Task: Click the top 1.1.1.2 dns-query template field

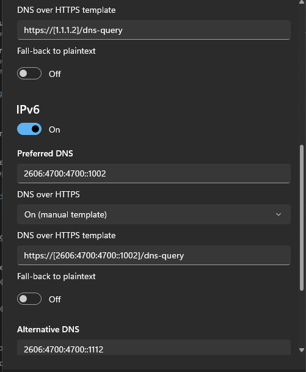Action: [154, 30]
